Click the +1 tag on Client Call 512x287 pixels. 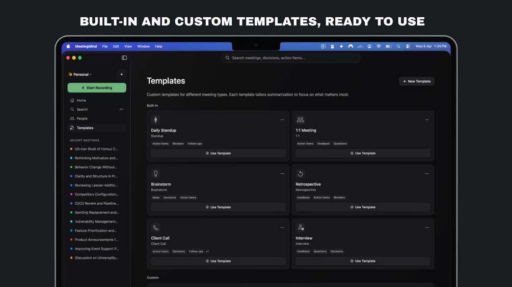[207, 251]
